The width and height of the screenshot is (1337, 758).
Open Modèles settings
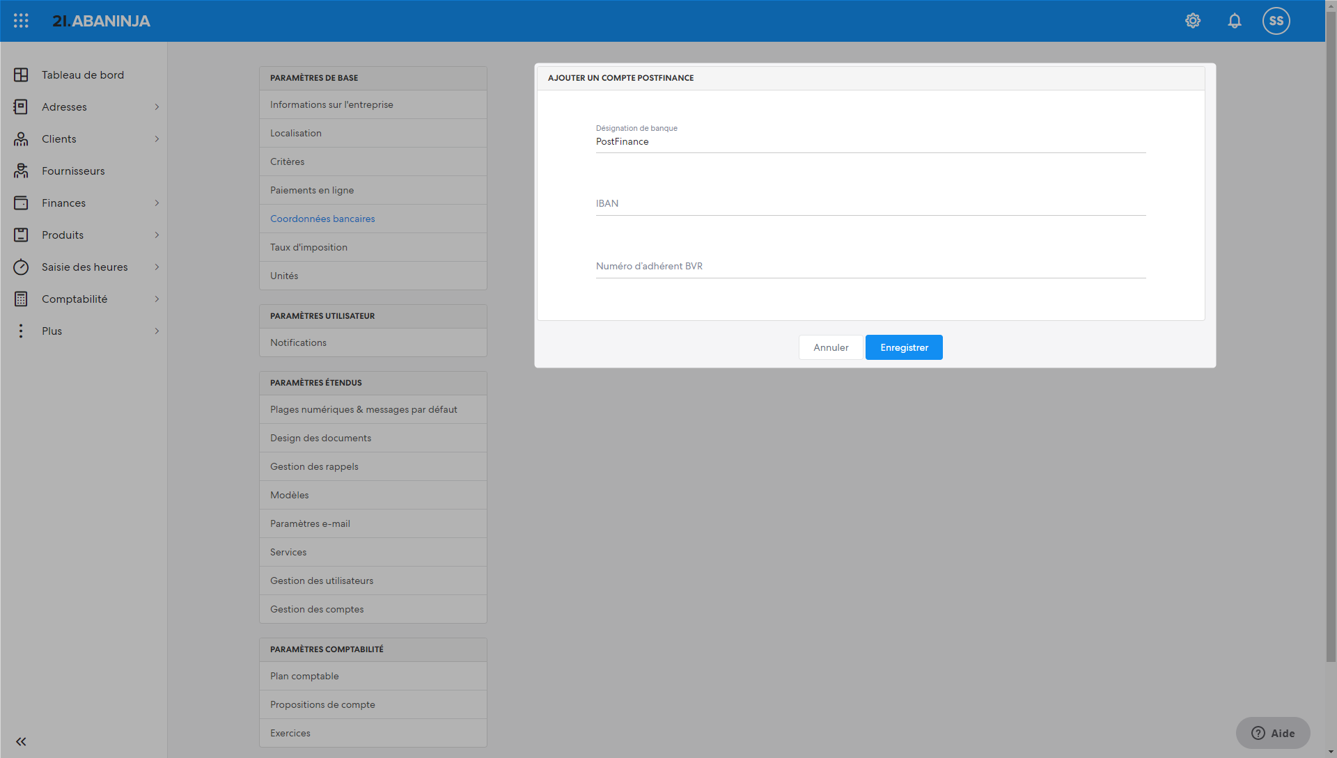(373, 495)
